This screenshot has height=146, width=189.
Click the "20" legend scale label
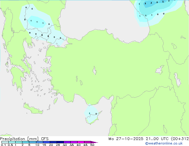(x=51, y=145)
